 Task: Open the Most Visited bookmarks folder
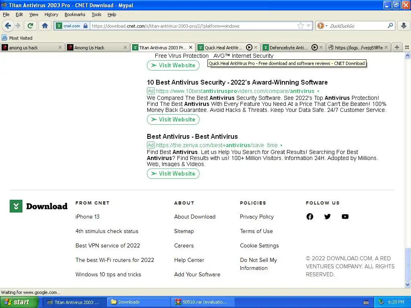(17, 38)
